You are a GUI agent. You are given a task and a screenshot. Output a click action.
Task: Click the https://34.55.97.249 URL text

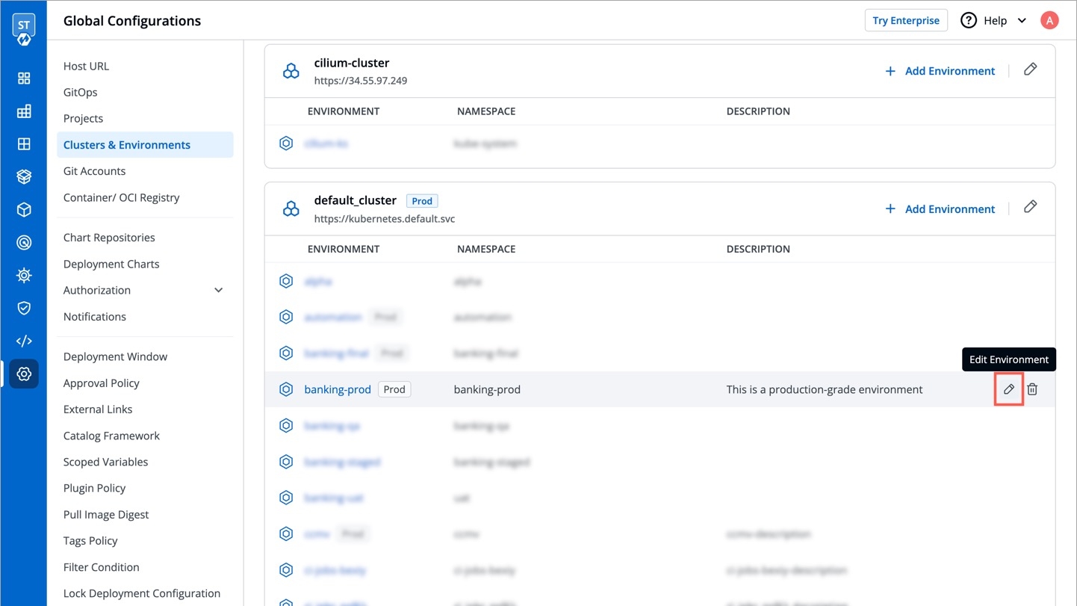(361, 81)
